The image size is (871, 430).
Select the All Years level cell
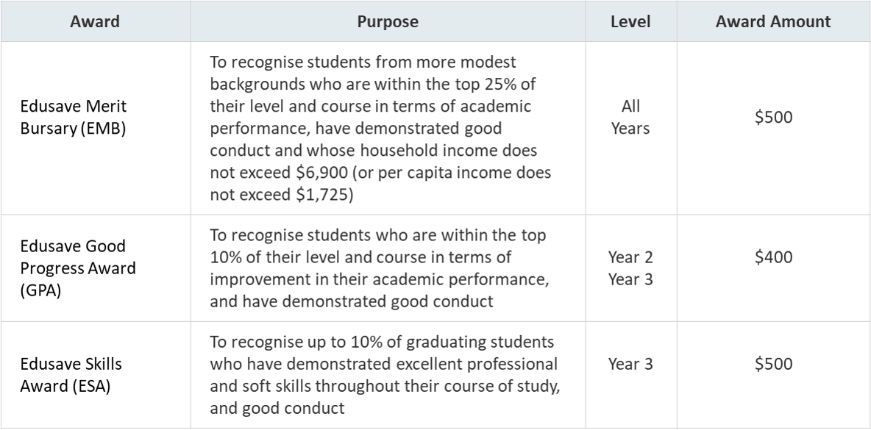coord(630,128)
